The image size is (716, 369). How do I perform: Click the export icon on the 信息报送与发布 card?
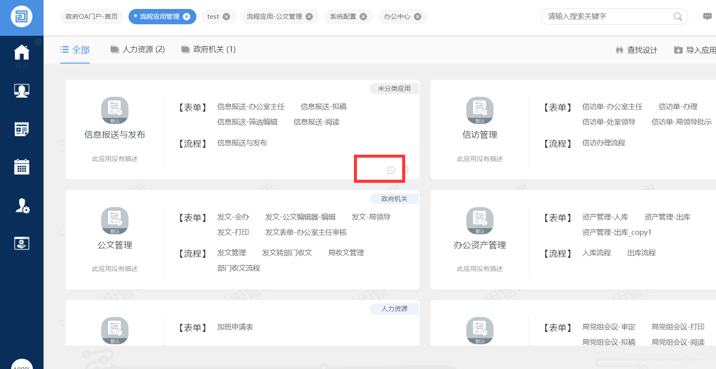click(391, 170)
